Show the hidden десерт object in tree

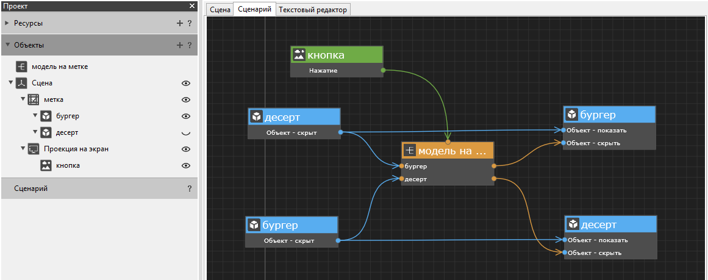(x=186, y=132)
